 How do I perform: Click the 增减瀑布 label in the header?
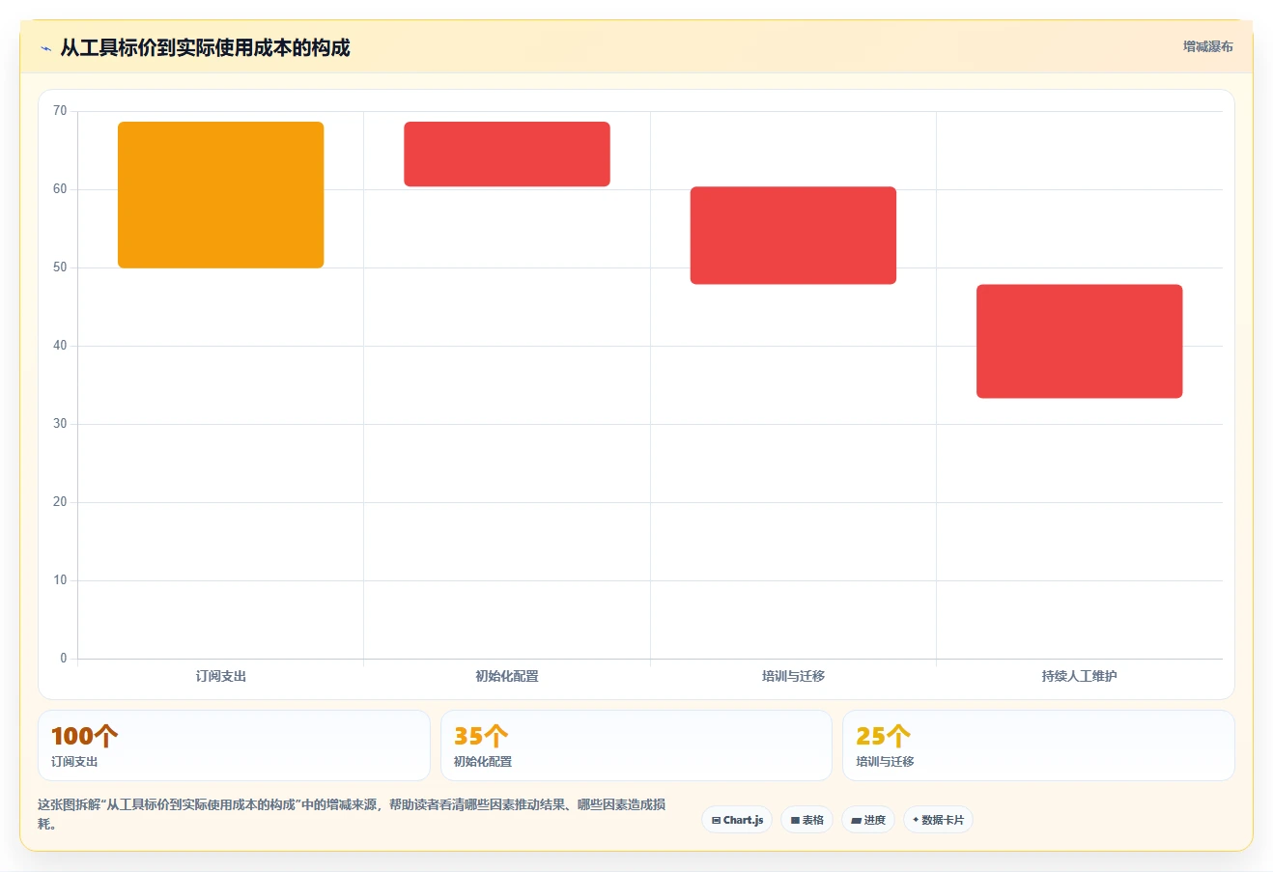click(1207, 46)
